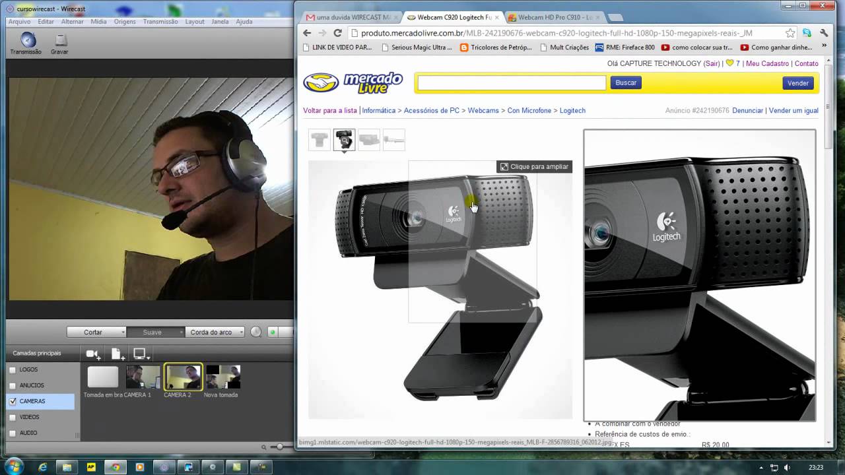
Task: Go back in Chrome
Action: click(x=307, y=33)
